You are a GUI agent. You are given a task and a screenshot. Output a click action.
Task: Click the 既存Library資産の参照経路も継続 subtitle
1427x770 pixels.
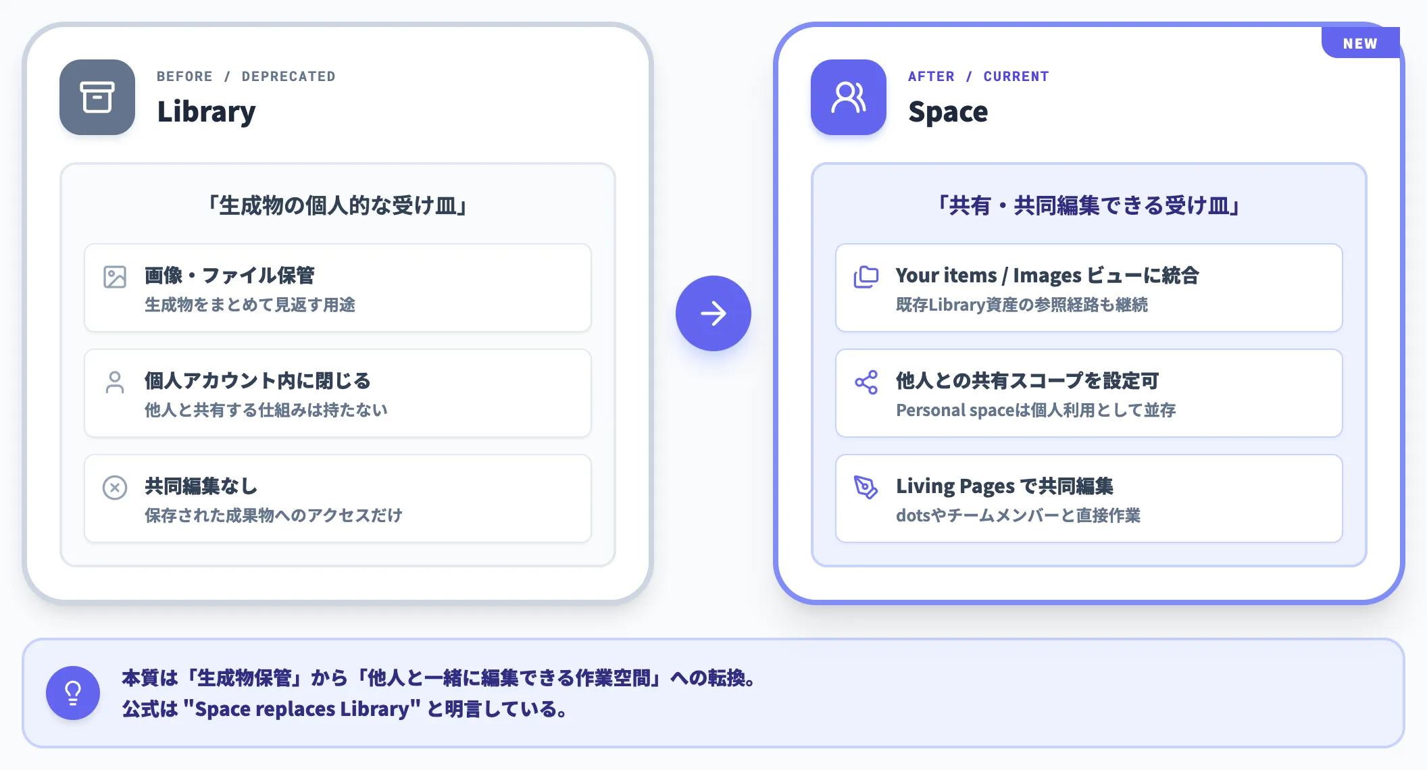[x=1022, y=305]
